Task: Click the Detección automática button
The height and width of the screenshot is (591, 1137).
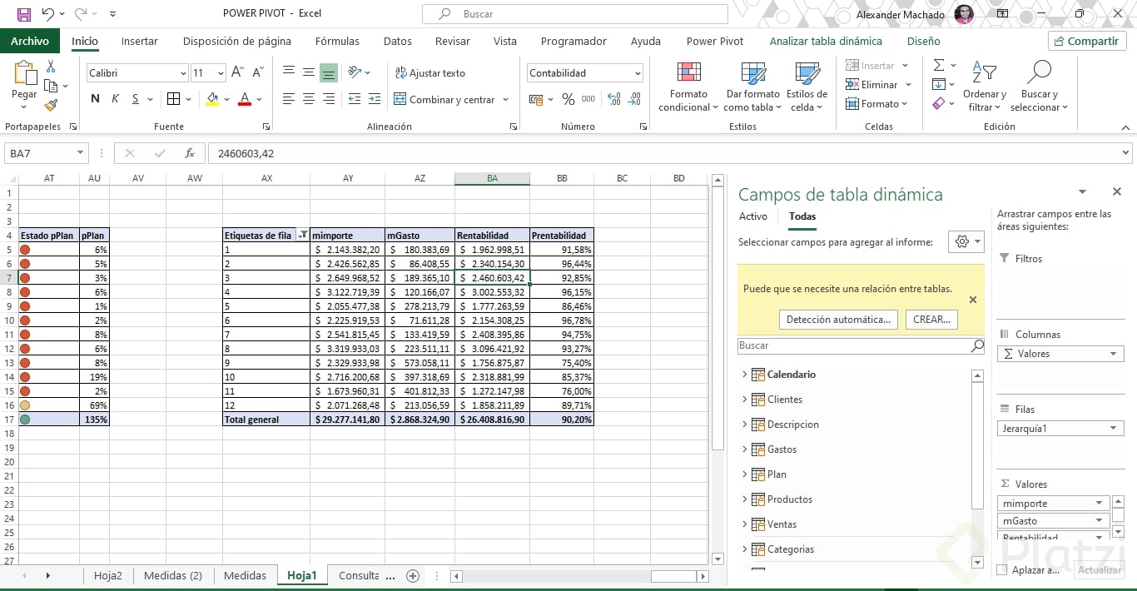Action: 838,320
